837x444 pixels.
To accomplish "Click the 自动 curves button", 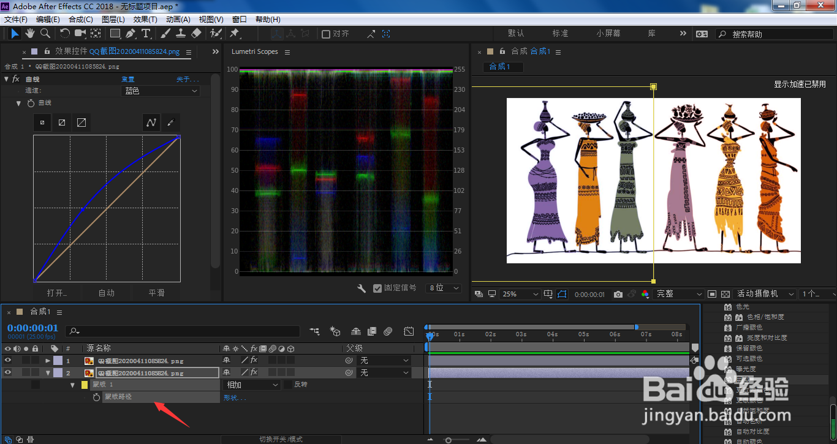I will click(107, 293).
